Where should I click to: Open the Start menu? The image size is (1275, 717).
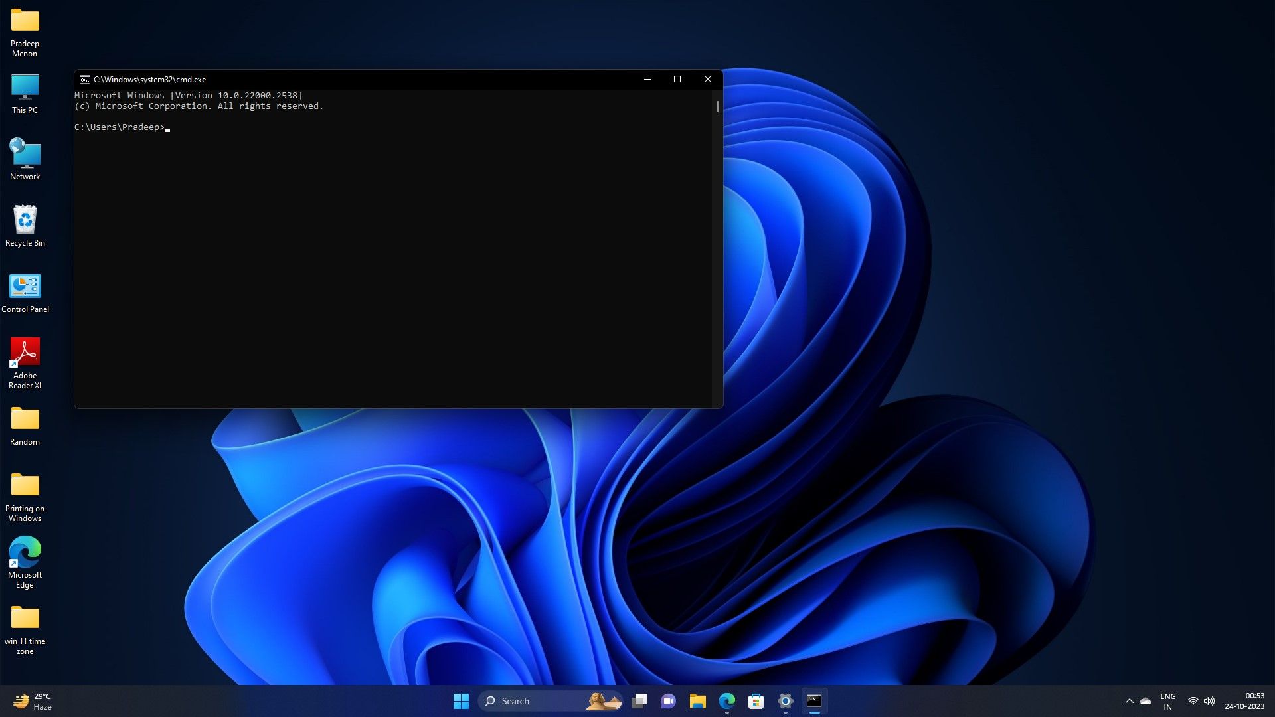tap(462, 701)
